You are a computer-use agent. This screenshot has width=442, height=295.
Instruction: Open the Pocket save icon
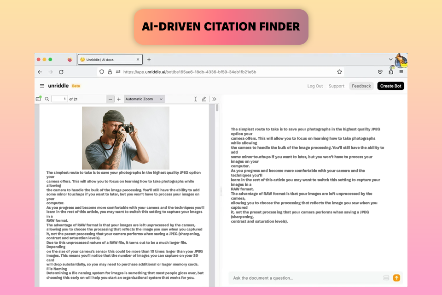click(380, 72)
